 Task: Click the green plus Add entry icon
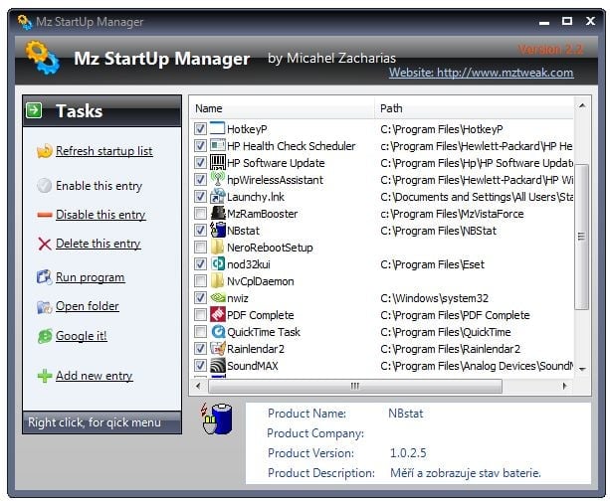click(45, 376)
